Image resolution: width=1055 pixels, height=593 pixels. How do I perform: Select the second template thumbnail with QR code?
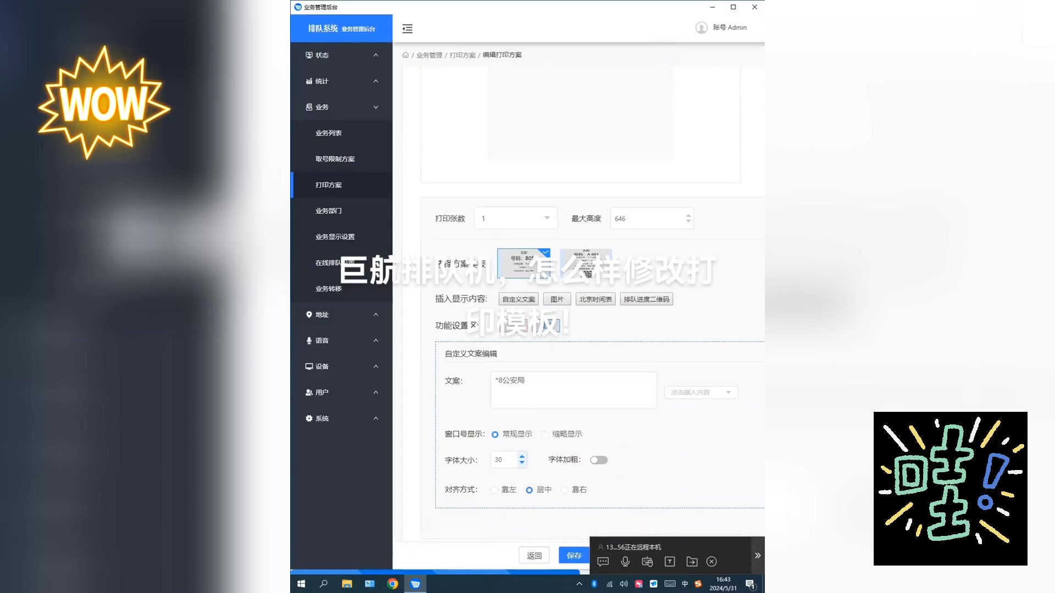tap(586, 263)
